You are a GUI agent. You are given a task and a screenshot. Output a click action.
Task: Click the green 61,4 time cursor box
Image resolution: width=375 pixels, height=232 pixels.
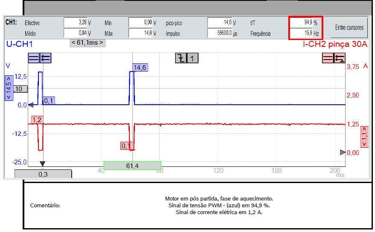132,166
